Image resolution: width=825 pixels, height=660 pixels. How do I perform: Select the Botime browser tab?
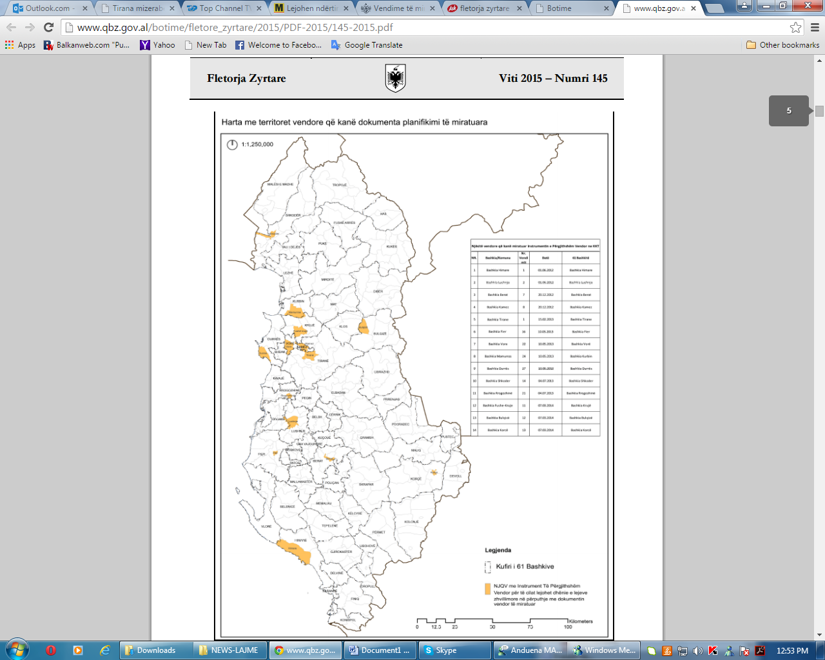coord(570,8)
